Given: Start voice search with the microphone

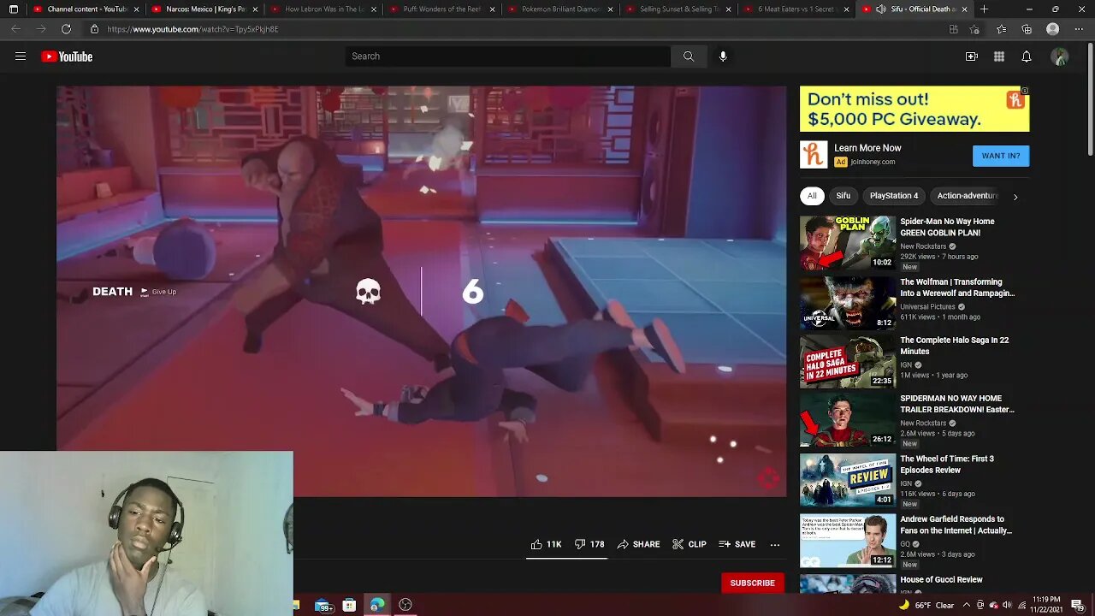Looking at the screenshot, I should coord(723,56).
